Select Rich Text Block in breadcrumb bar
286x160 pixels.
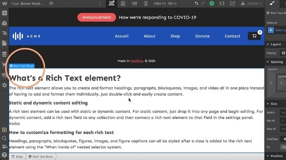(41, 157)
